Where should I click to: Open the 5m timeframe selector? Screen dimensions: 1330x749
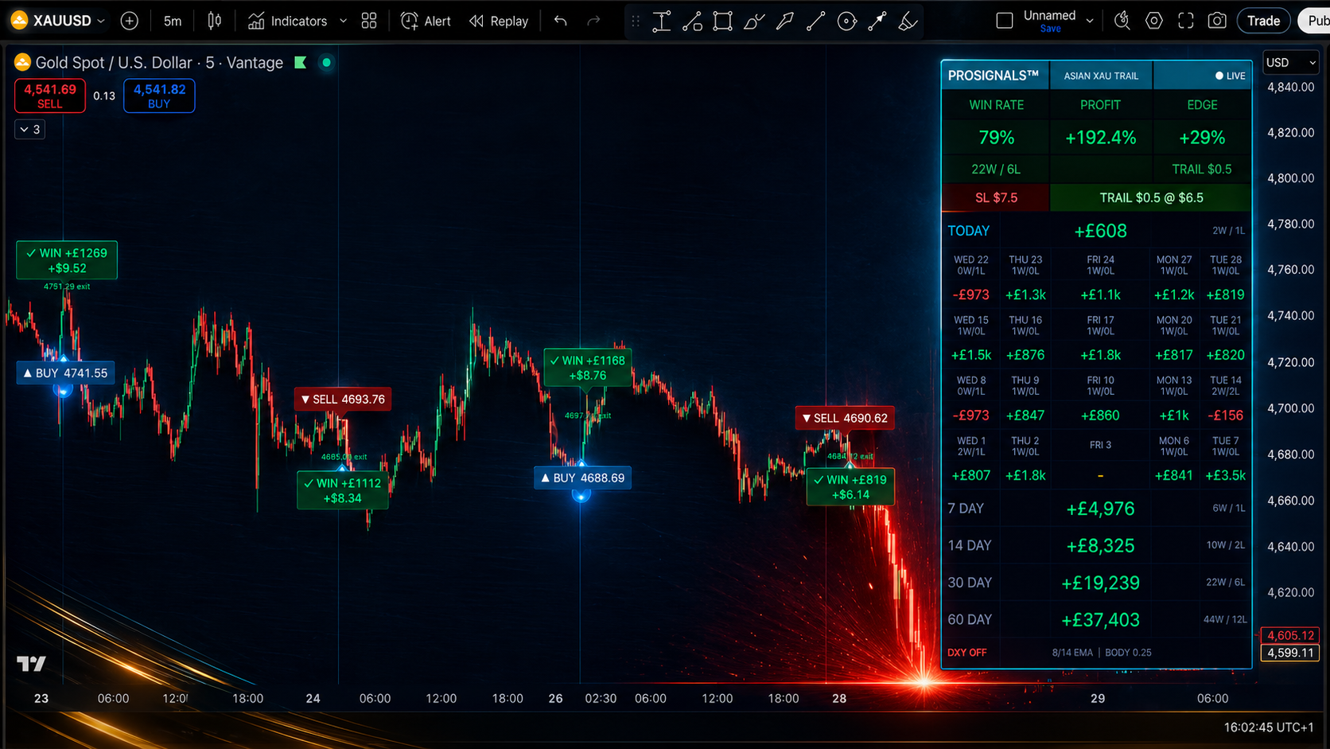[173, 21]
